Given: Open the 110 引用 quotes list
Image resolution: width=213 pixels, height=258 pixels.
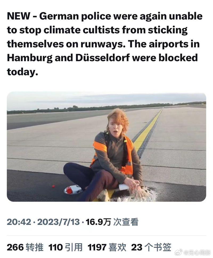Looking at the screenshot, I should [65, 247].
